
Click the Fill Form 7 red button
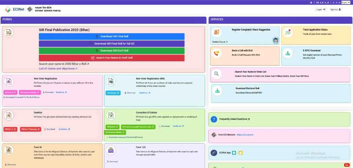(x=10, y=129)
